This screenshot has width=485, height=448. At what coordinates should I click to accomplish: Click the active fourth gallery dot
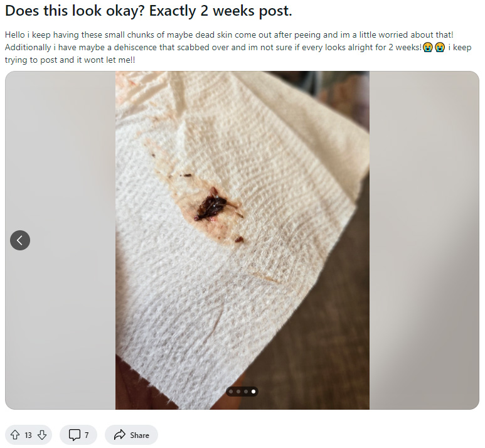point(253,392)
